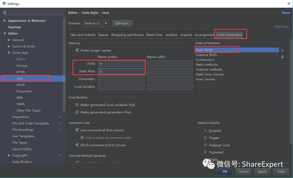Uncheck Prefer longer names
This screenshot has width=293, height=178.
tap(77, 50)
